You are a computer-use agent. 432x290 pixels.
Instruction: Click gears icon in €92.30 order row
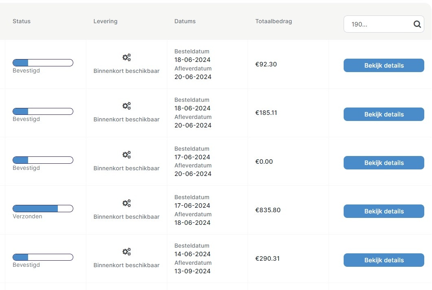[x=127, y=57]
